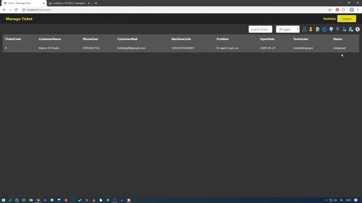Open the white gear settings icon

click(357, 29)
